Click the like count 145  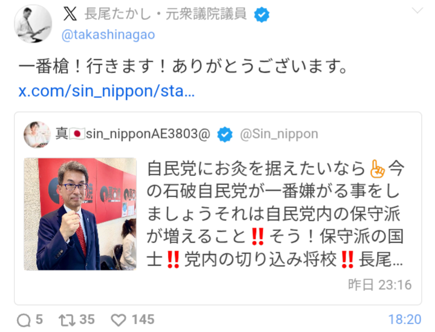pyautogui.click(x=143, y=319)
